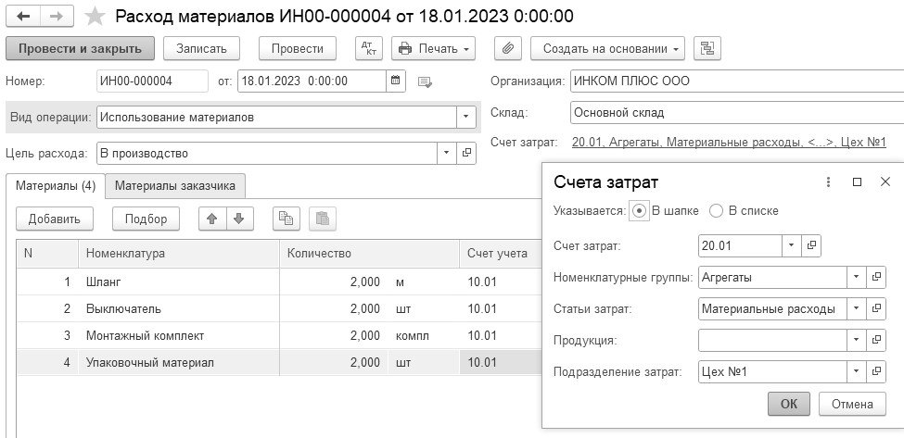Click the empty Продукция input field
Viewport: 904px width, 438px height.
[772, 340]
